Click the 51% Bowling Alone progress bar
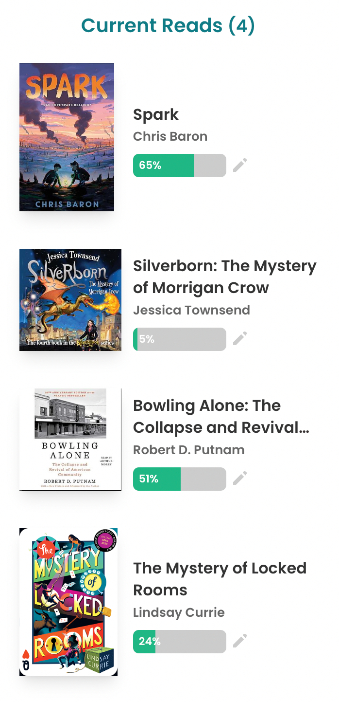This screenshot has height=702, width=339. click(x=179, y=479)
